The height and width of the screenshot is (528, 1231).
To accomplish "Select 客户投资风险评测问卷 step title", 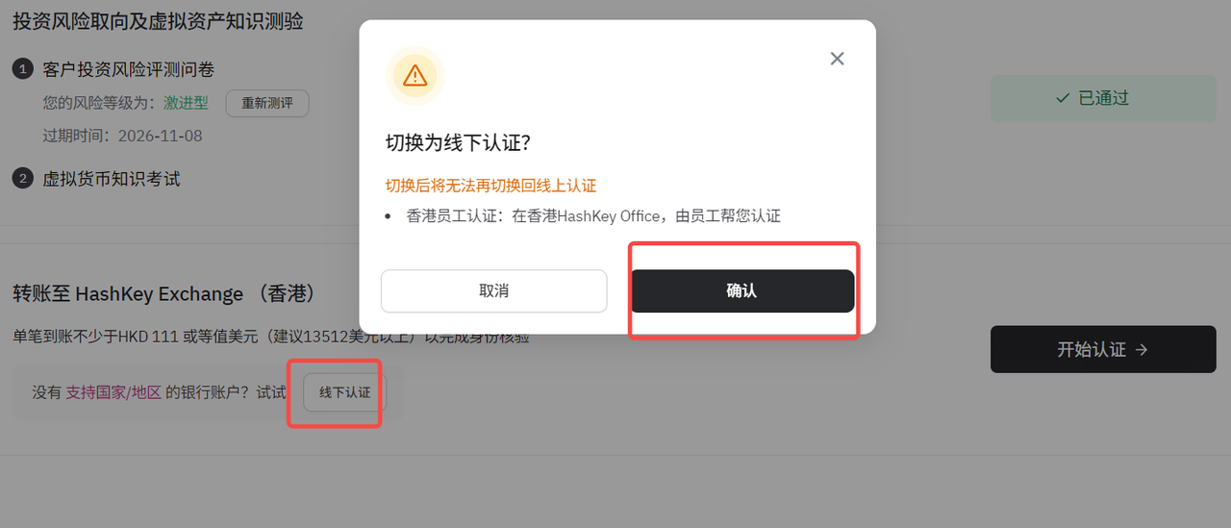I will (x=129, y=69).
